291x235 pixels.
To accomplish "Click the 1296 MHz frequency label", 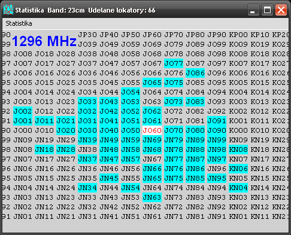I will 44,41.
